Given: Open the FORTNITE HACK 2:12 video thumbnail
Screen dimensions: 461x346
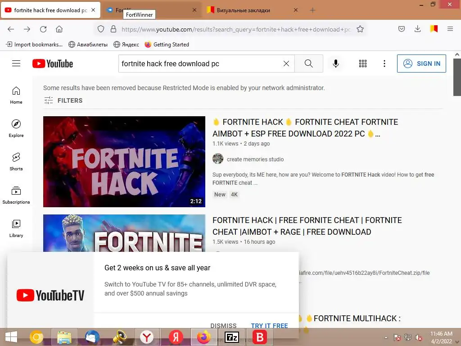Looking at the screenshot, I should click(124, 162).
